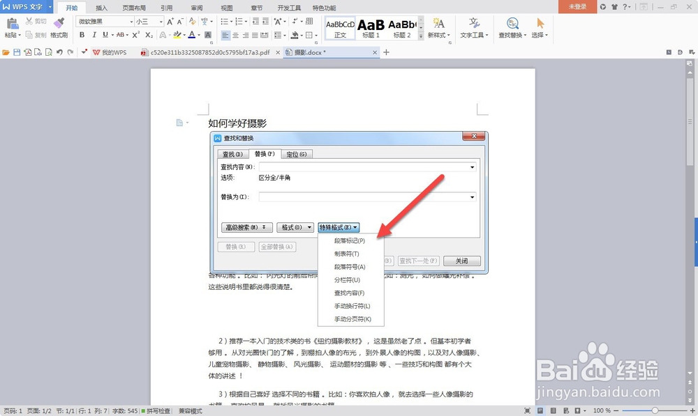This screenshot has width=698, height=416.
Task: Toggle italic formatting
Action: [93, 35]
